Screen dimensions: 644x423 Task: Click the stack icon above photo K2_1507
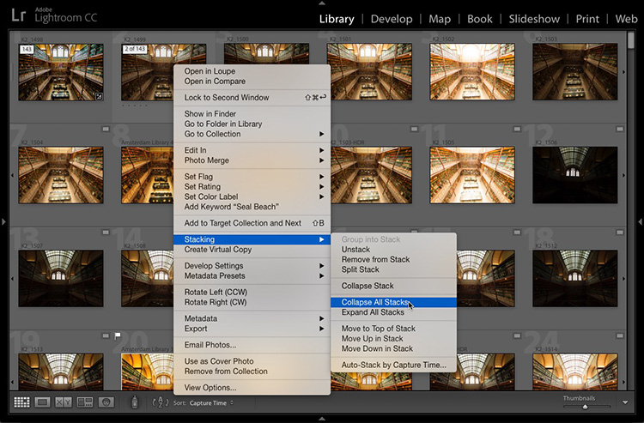[x=106, y=233]
